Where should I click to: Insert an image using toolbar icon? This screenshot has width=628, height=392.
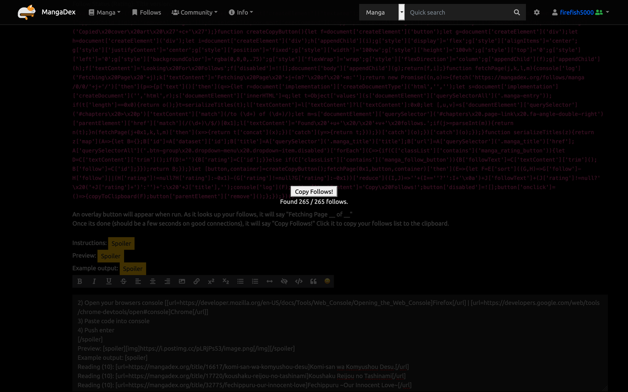pos(182,281)
